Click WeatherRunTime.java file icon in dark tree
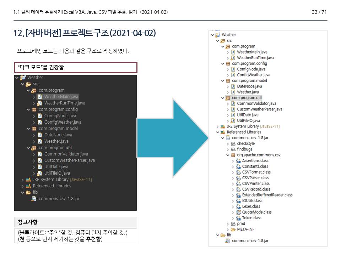Viewport: 341px width, 255px height. tap(39, 103)
